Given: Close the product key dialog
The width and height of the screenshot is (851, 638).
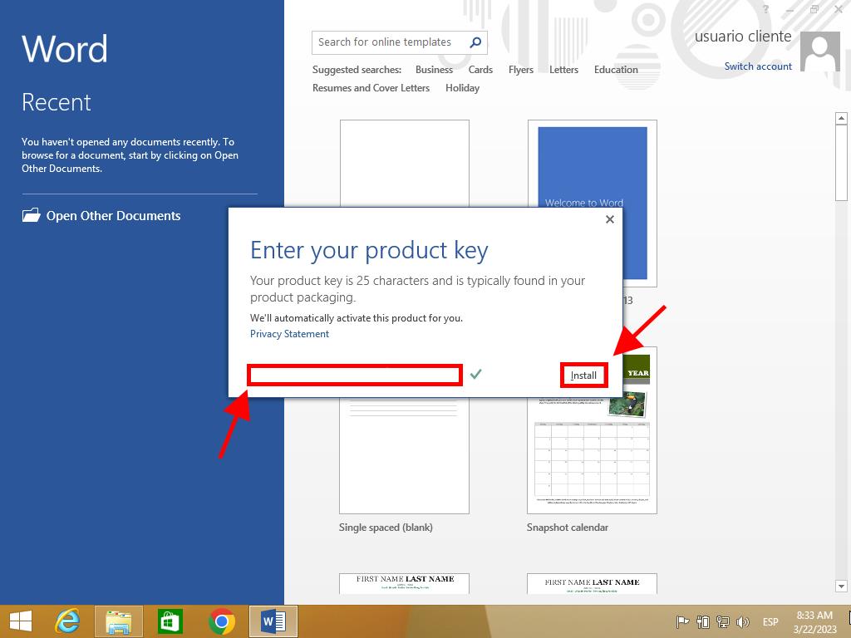Looking at the screenshot, I should (610, 219).
